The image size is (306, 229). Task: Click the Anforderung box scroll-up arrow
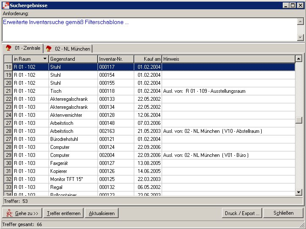pyautogui.click(x=300, y=22)
